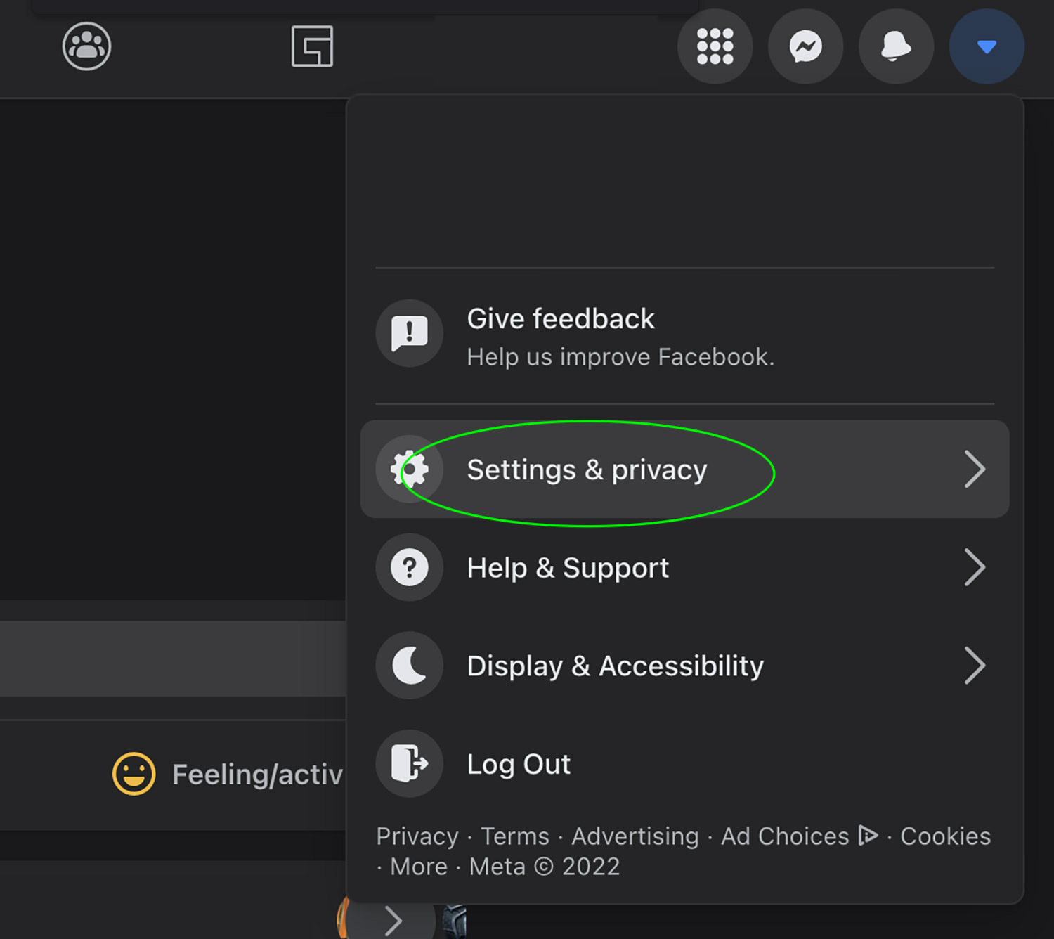Screen dimensions: 1054x939
Task: Open the Messenger chat icon
Action: click(805, 46)
